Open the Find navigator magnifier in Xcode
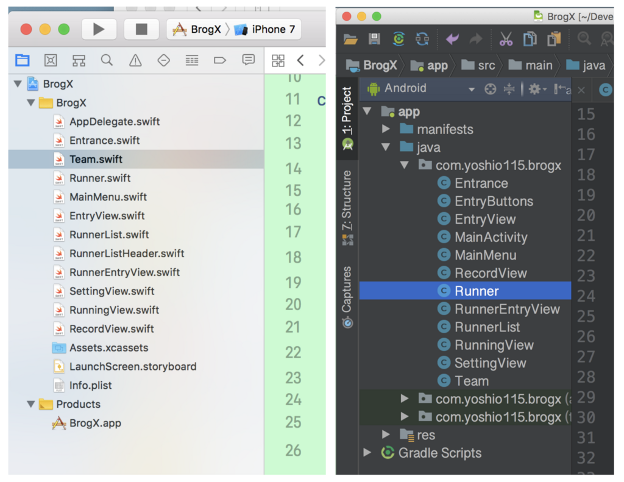 (x=107, y=60)
